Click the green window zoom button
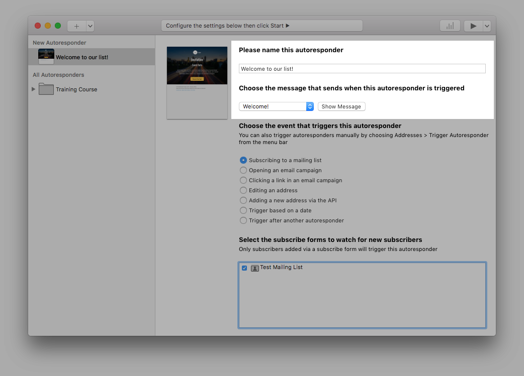The height and width of the screenshot is (376, 524). (x=58, y=26)
